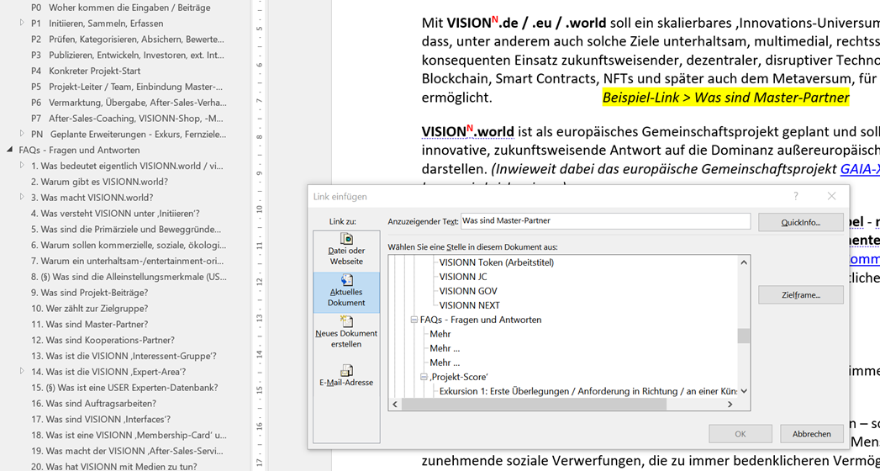Focus the 'Anzuzeigender Text' input field
Screen dimensions: 880x471
click(605, 221)
